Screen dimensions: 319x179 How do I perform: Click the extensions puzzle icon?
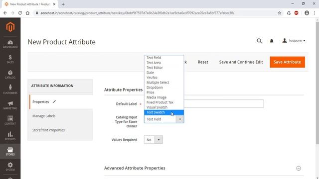tap(289, 13)
